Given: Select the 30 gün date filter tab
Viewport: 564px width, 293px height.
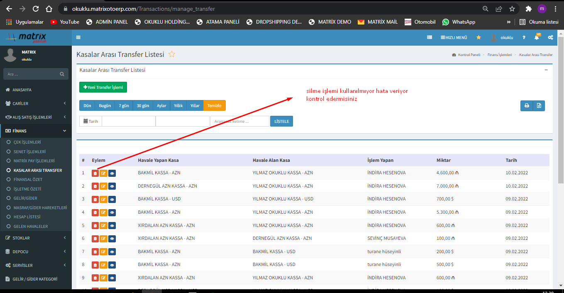Looking at the screenshot, I should coord(143,106).
